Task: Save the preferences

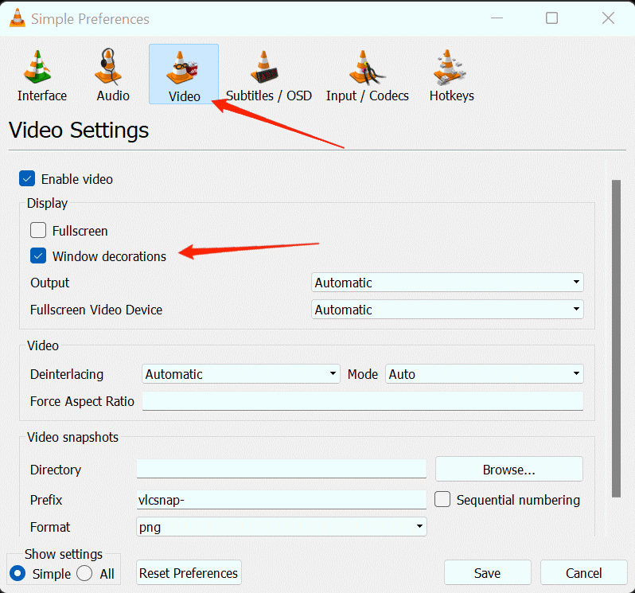Action: [488, 573]
